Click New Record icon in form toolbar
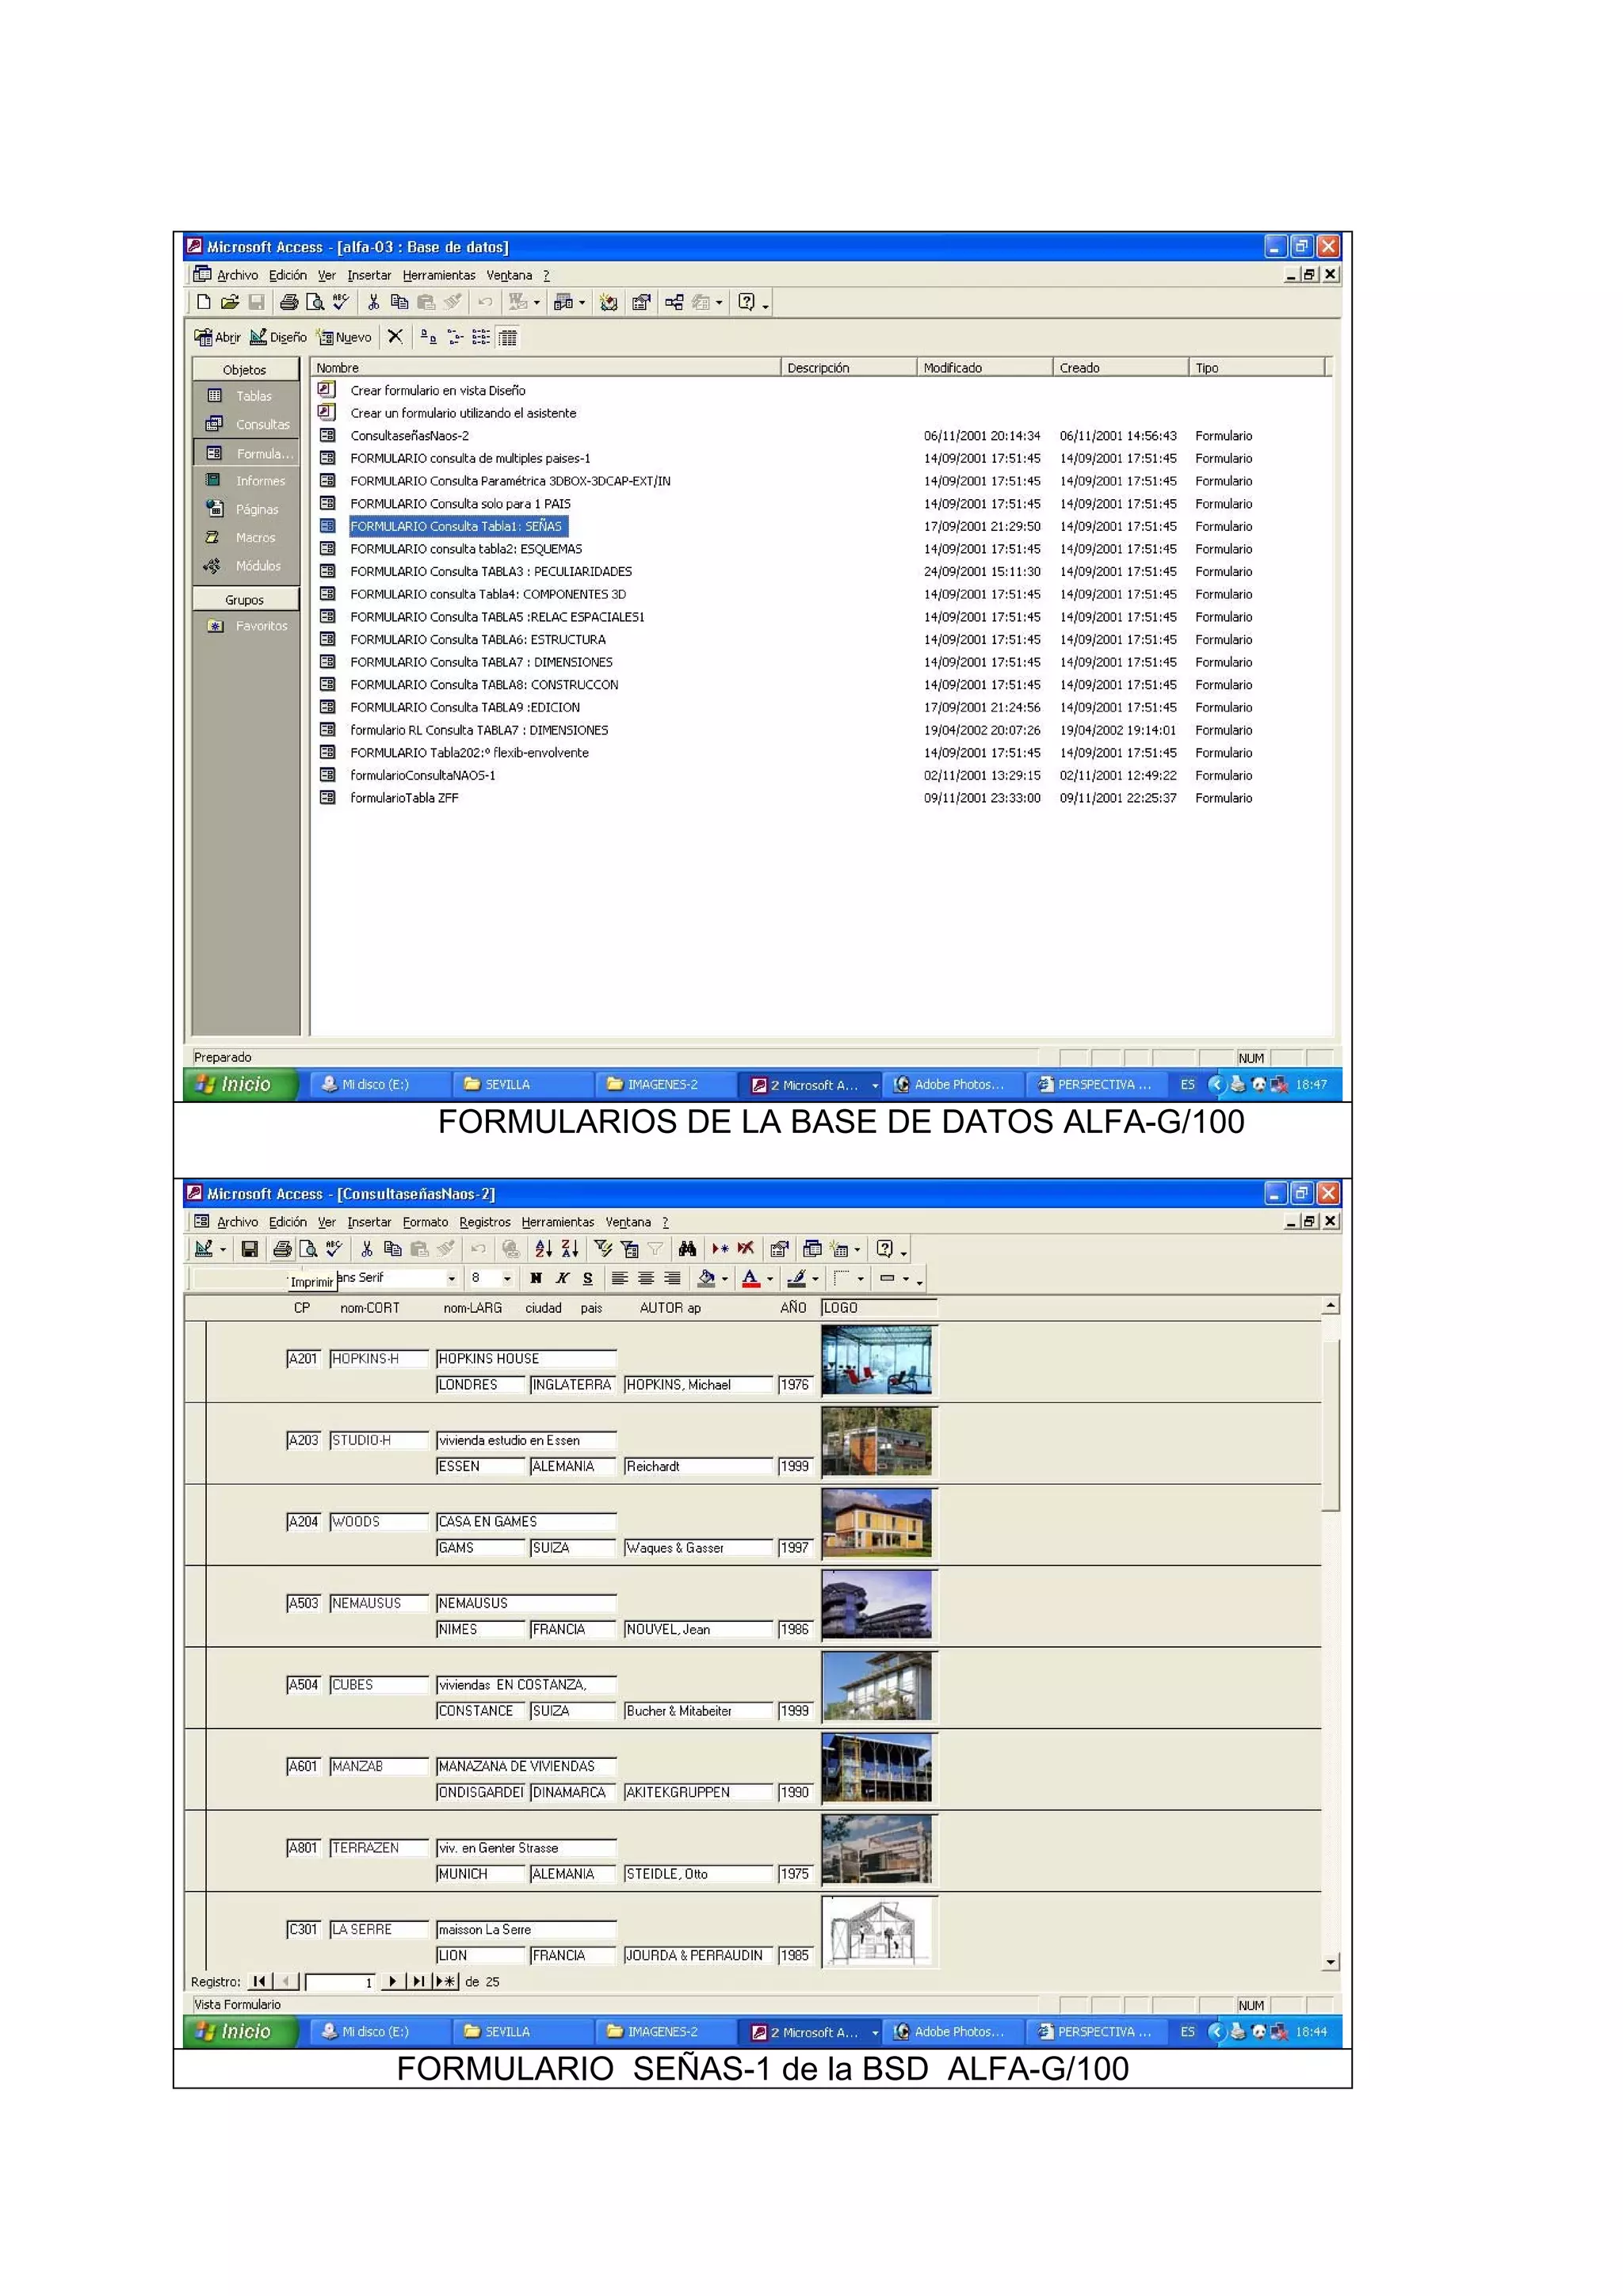Viewport: 1623px width, 2296px height. tap(720, 1249)
